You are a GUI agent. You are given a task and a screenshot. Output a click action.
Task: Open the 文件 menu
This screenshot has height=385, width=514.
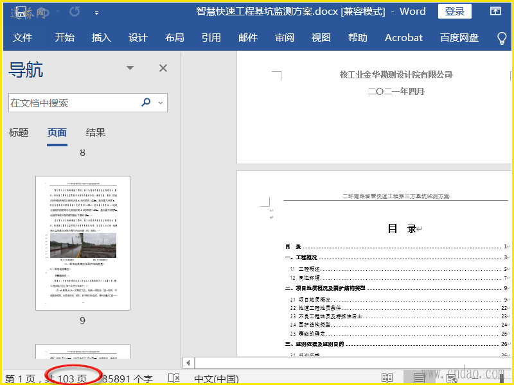pos(22,38)
